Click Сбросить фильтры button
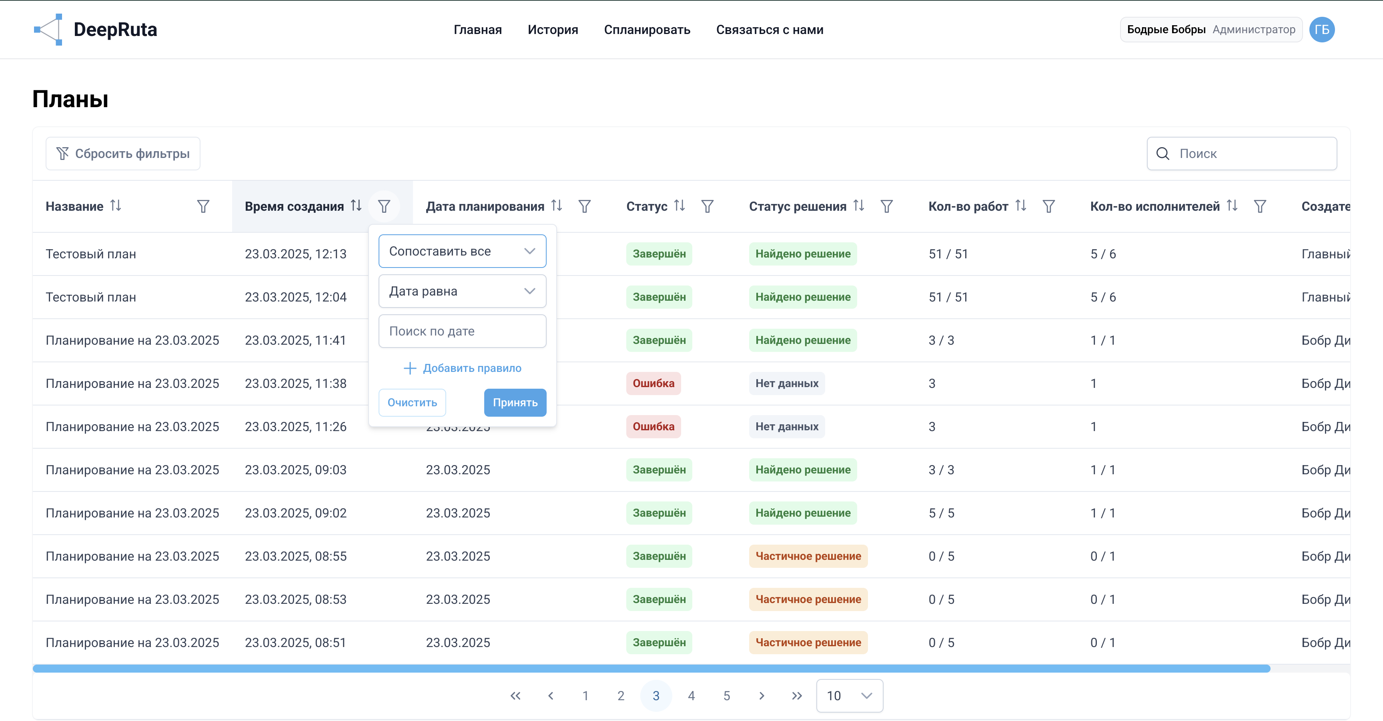 (x=123, y=154)
